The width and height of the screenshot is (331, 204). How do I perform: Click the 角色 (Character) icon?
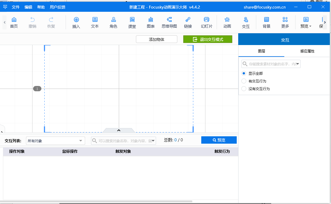113,22
